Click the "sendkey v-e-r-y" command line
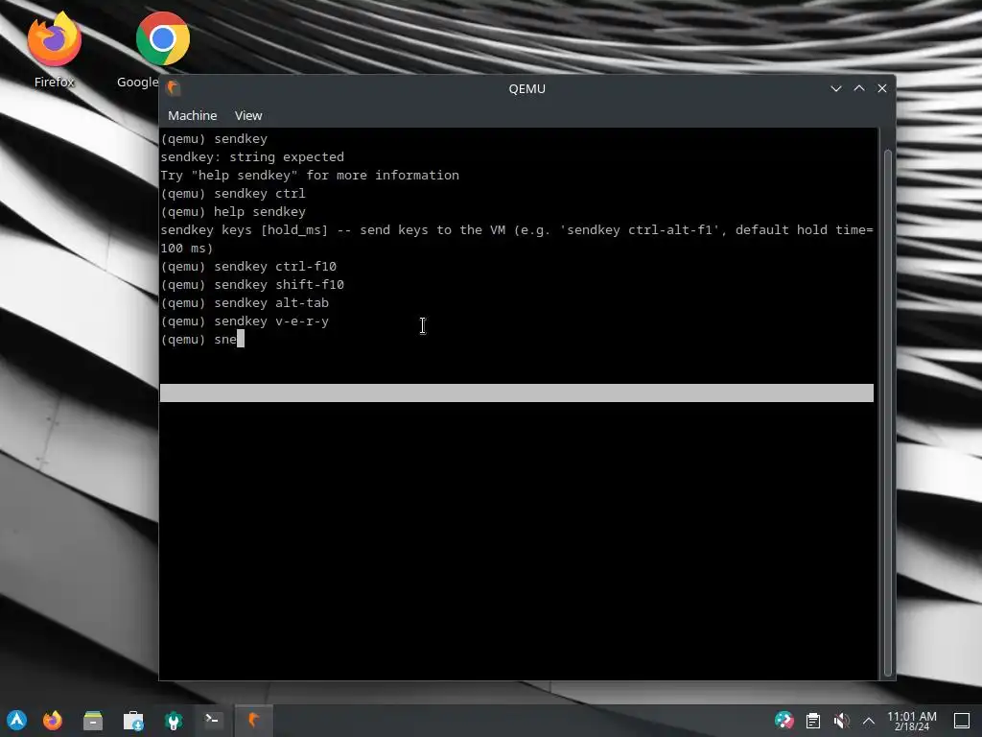982x737 pixels. click(245, 321)
